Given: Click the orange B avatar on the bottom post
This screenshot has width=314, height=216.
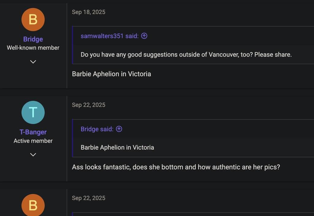Looking at the screenshot, I should coord(33,205).
